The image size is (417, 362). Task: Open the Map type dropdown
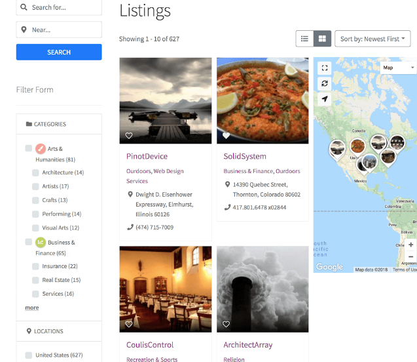click(x=399, y=68)
